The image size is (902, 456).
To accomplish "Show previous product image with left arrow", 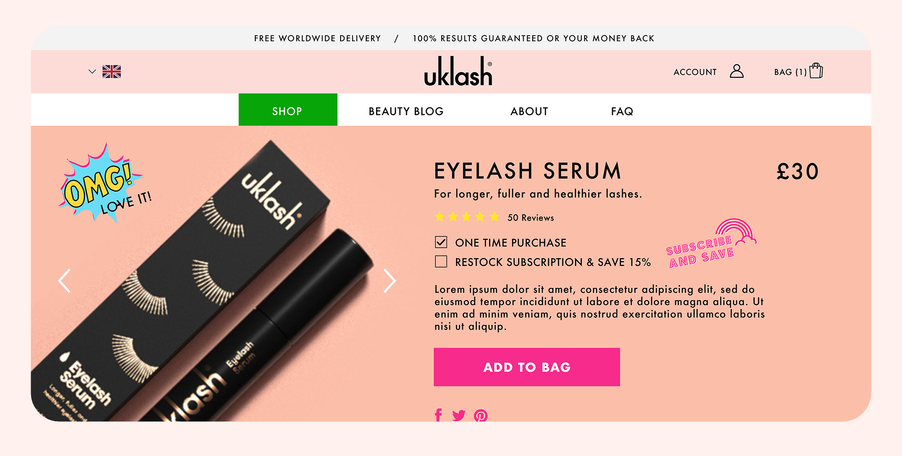I will (64, 281).
